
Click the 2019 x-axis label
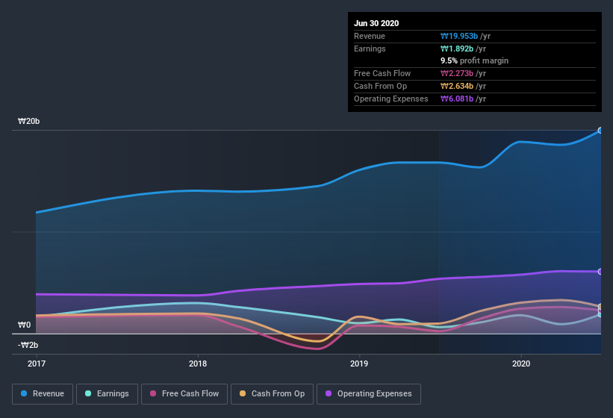[359, 364]
